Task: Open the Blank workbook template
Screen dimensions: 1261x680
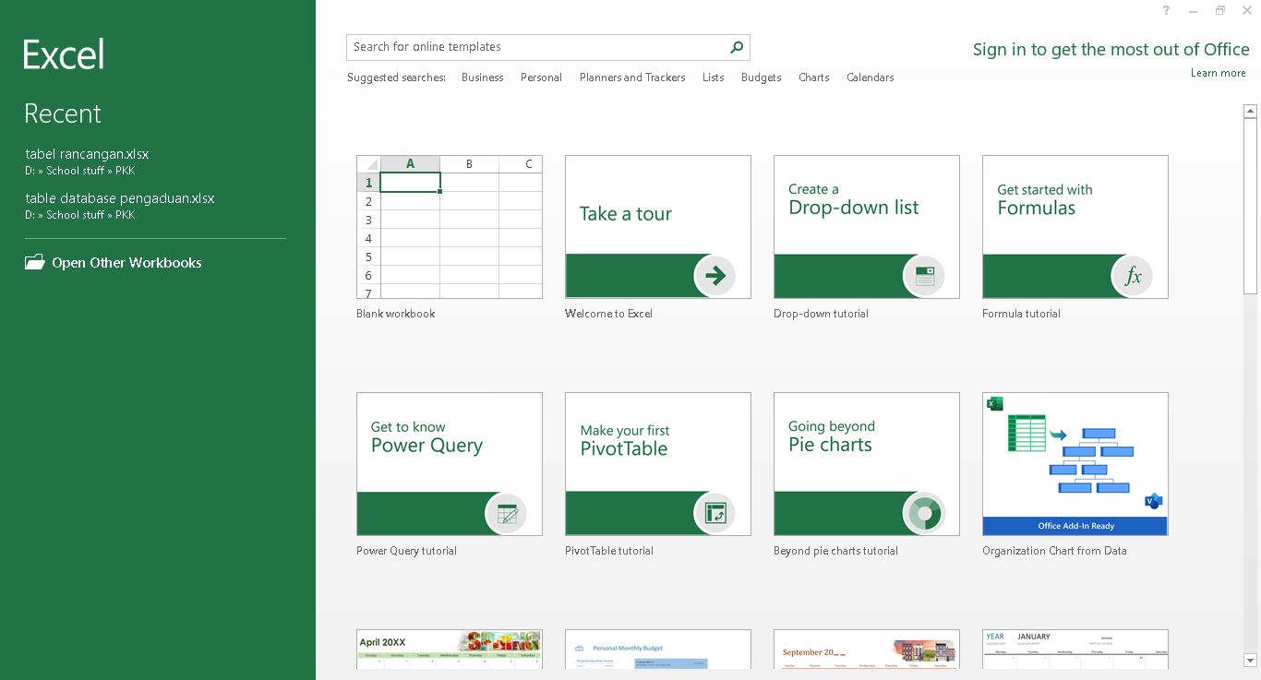Action: [x=450, y=227]
